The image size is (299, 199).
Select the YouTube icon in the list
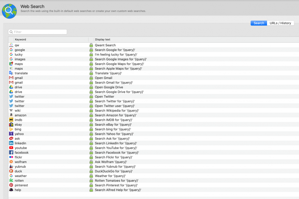pos(11,148)
